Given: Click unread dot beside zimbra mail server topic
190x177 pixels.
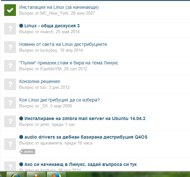Looking at the screenshot, I should 21,118.
